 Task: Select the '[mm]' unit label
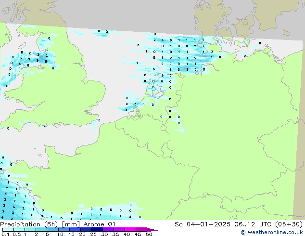(71, 224)
